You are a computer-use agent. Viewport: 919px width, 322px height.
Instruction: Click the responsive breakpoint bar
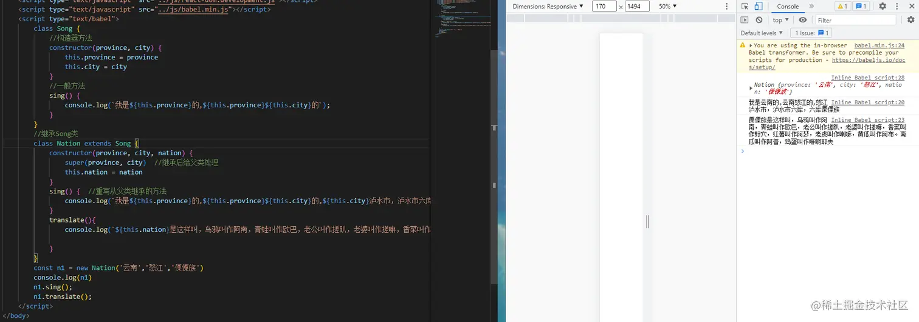pos(621,18)
